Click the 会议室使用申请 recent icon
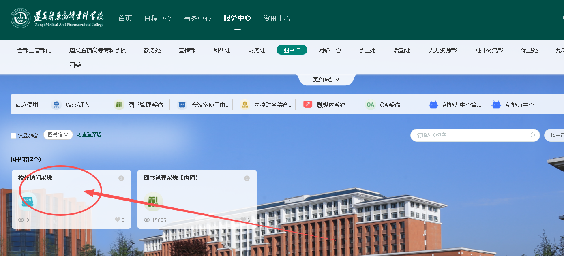Screen dimensions: 564x256 [x=182, y=105]
